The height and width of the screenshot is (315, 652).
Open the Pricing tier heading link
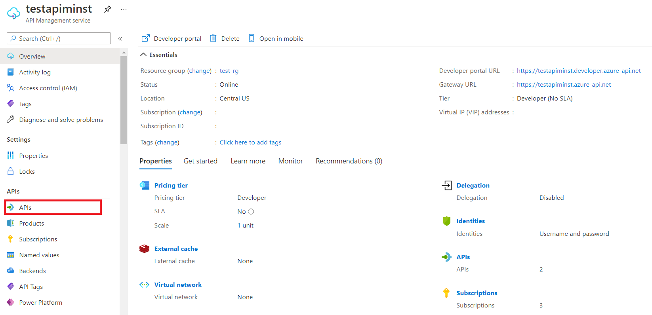point(171,185)
